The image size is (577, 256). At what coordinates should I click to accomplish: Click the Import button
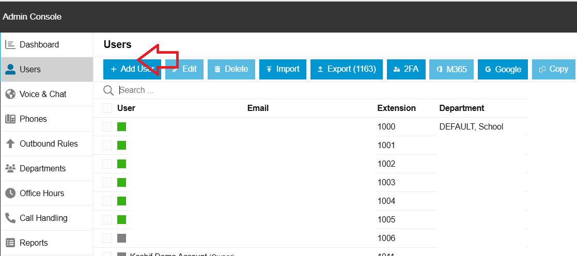283,69
